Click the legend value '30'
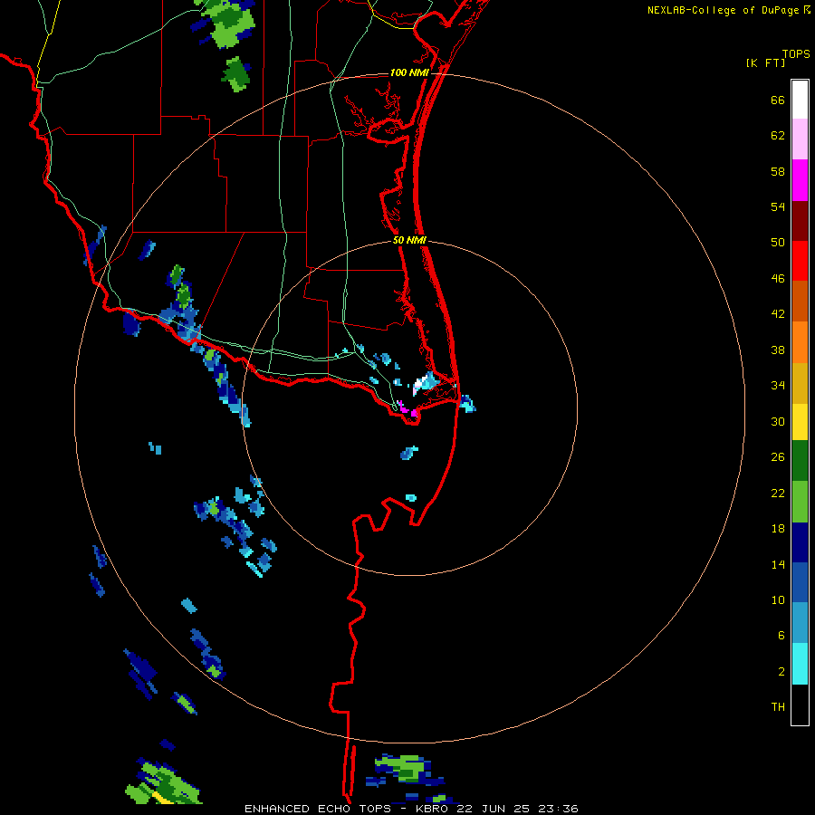This screenshot has width=815, height=815. click(x=778, y=421)
